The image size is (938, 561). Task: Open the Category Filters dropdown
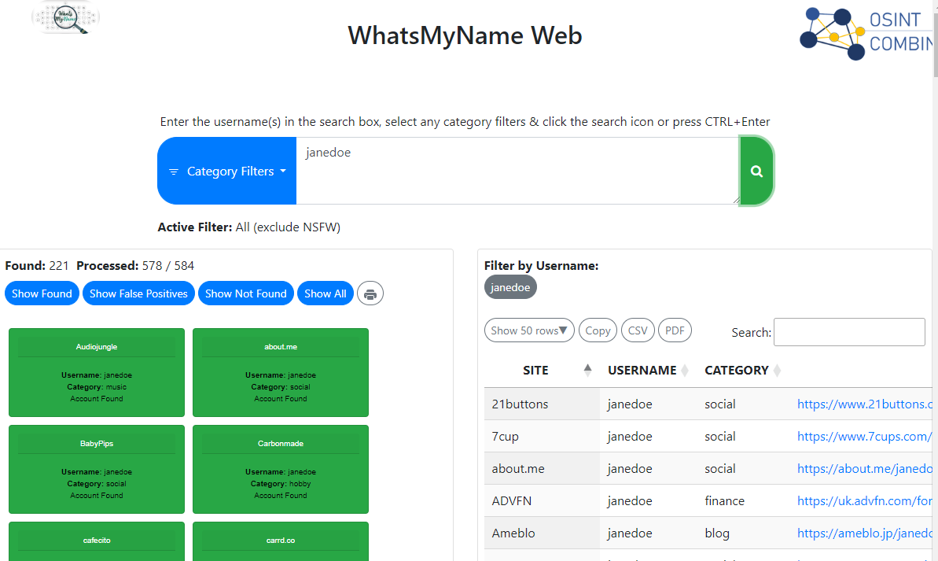[227, 172]
